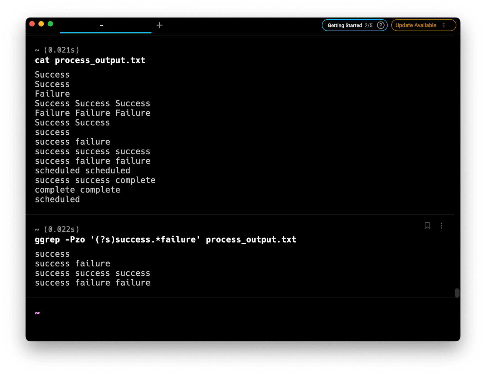Open the ggrep block's three-dot menu
Screen dimensions: 486x375
point(441,226)
